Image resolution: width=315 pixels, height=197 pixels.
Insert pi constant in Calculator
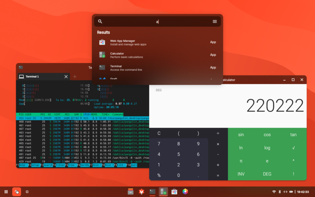click(241, 161)
